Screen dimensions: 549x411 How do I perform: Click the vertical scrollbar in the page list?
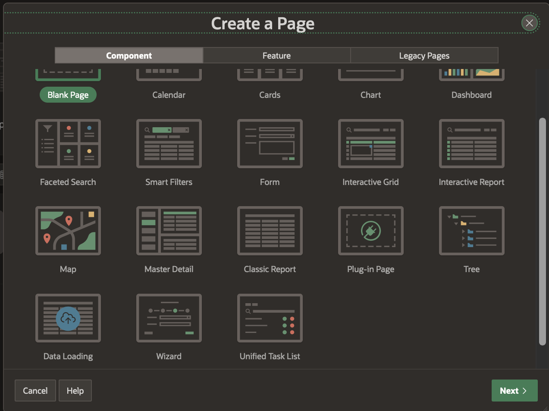[x=542, y=231]
